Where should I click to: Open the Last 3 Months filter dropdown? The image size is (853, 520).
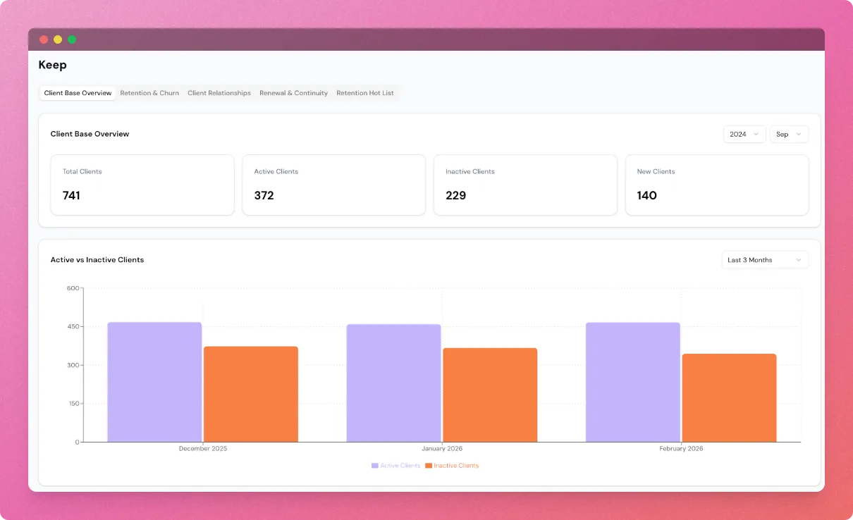[765, 259]
